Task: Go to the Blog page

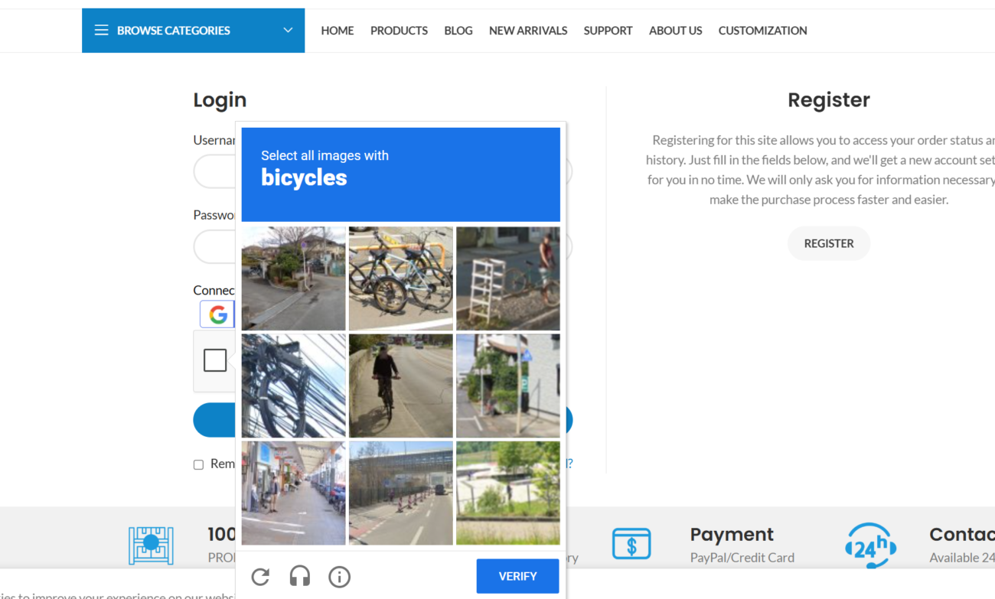Action: [x=458, y=31]
